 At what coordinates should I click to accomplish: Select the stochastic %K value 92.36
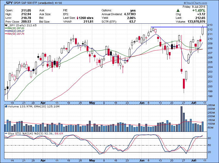coord(48,134)
